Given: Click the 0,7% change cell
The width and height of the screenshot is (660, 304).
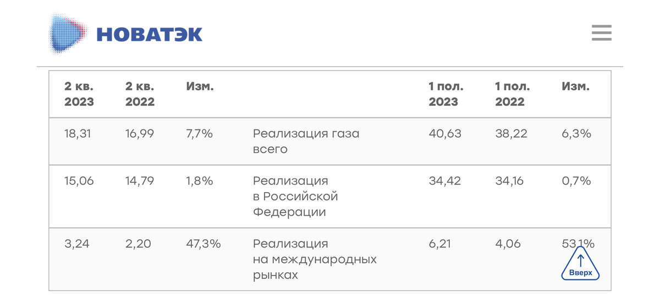Looking at the screenshot, I should pos(576,181).
